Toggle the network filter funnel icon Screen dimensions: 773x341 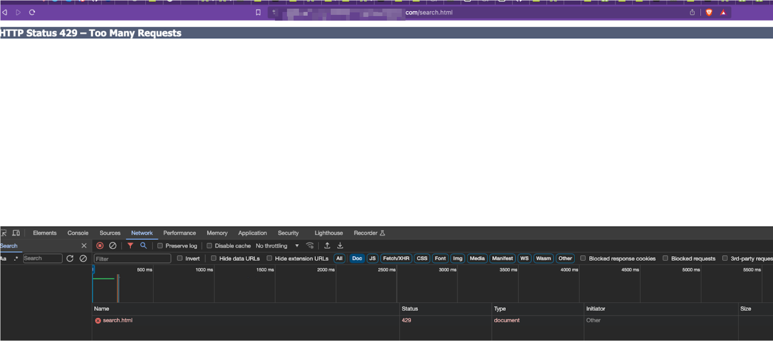tap(130, 246)
